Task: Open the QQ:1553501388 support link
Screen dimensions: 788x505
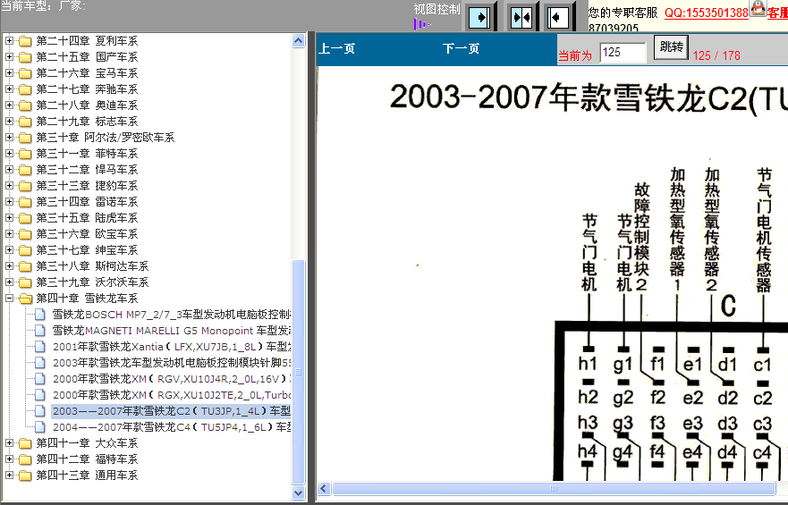Action: pyautogui.click(x=706, y=13)
